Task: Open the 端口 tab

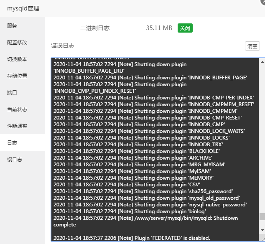Action: (22, 93)
